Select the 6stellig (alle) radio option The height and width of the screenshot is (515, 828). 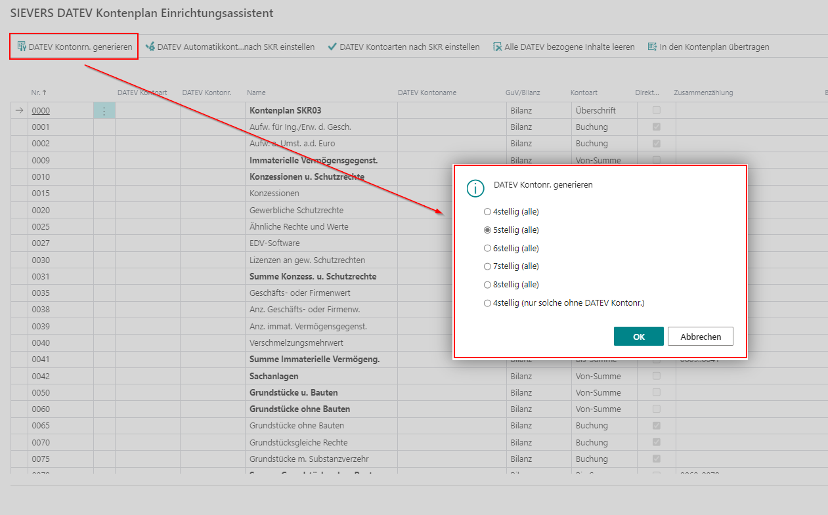click(487, 249)
